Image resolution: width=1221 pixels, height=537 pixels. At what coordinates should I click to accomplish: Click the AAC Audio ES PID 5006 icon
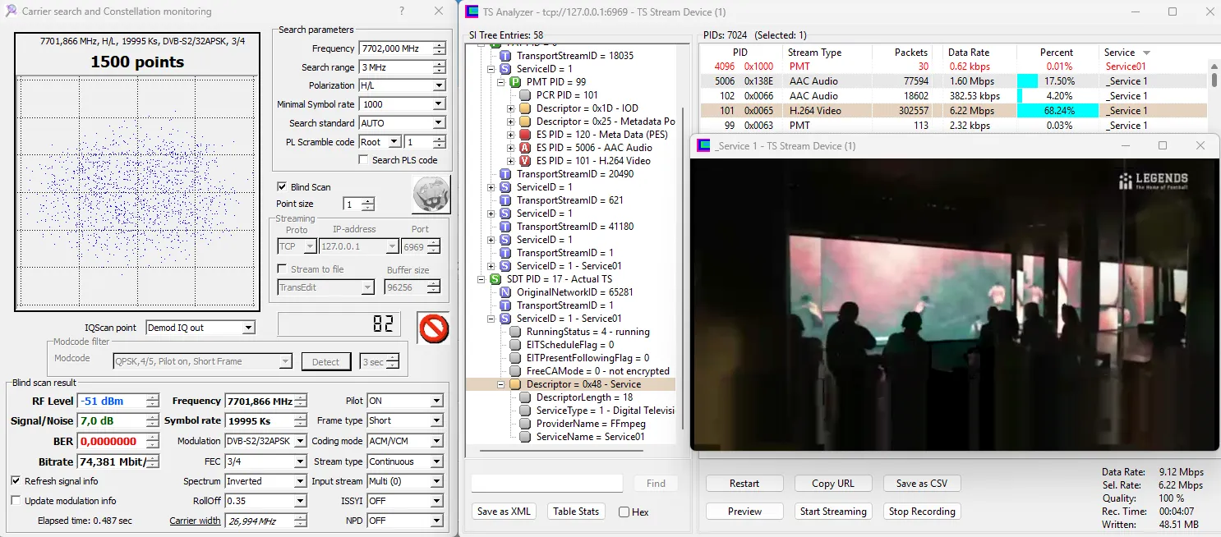point(525,148)
